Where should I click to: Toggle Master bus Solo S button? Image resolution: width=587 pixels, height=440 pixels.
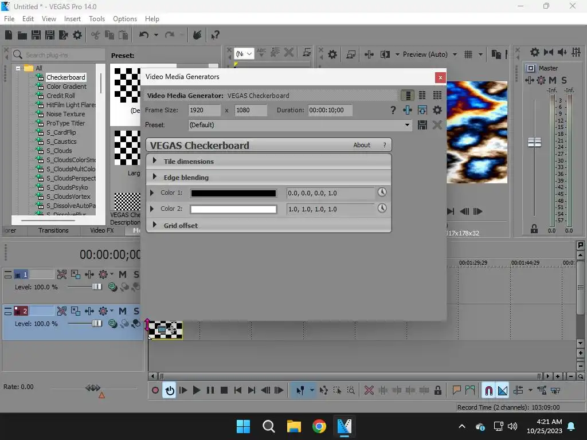coord(564,80)
